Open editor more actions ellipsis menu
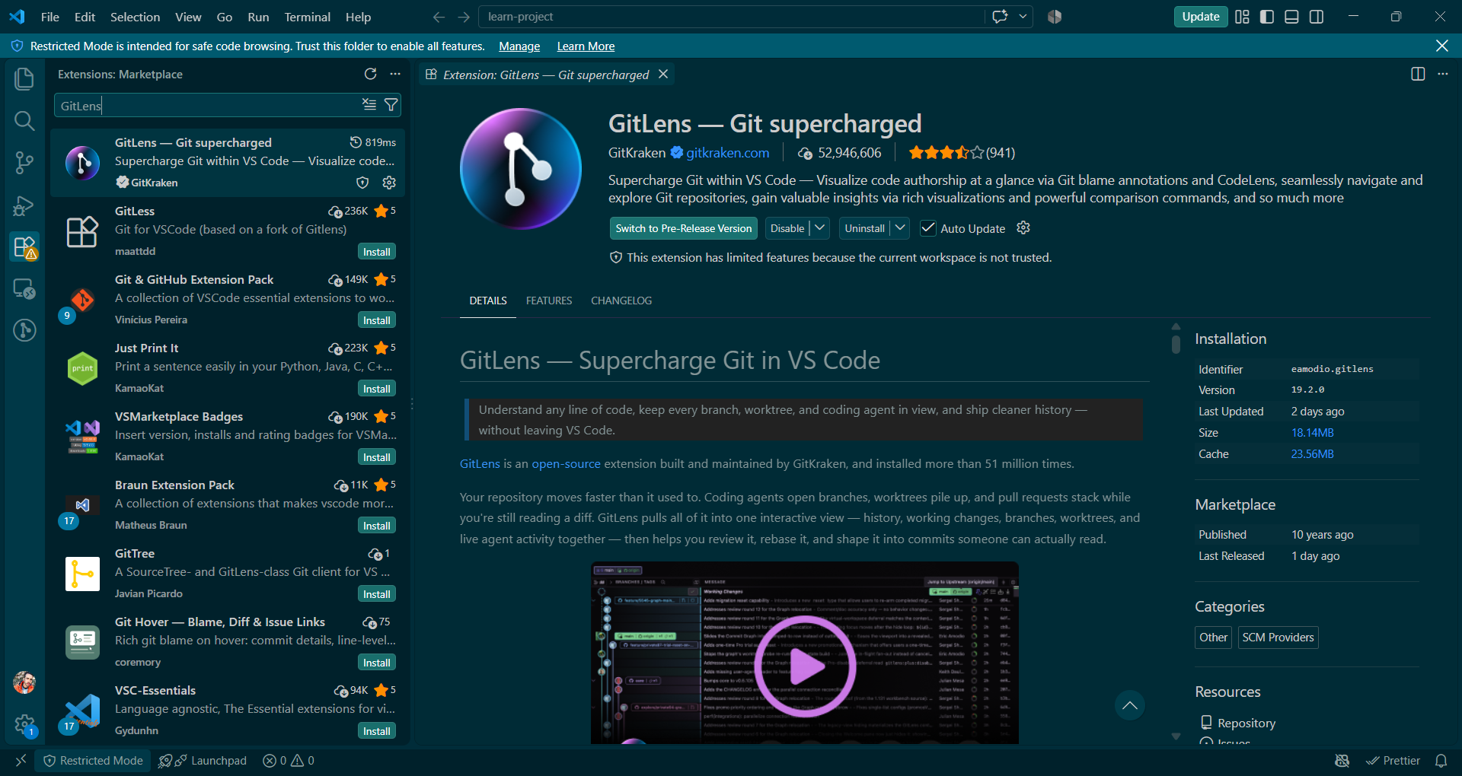The image size is (1462, 776). 1443,74
